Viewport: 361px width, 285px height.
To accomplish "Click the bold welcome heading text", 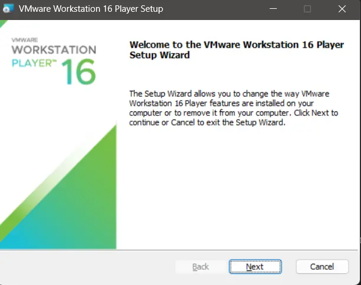I will click(x=234, y=50).
